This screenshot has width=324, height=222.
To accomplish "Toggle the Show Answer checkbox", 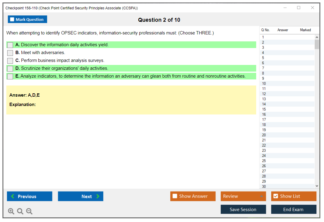I will pyautogui.click(x=175, y=196).
